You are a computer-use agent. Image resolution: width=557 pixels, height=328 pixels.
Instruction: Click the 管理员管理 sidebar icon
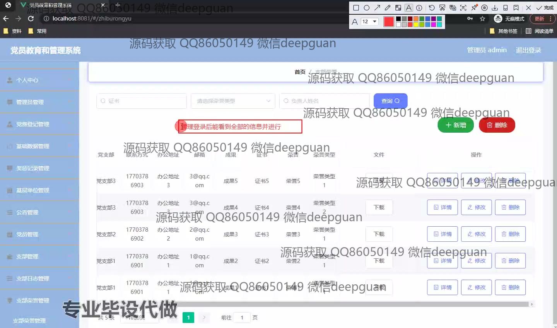pyautogui.click(x=10, y=102)
